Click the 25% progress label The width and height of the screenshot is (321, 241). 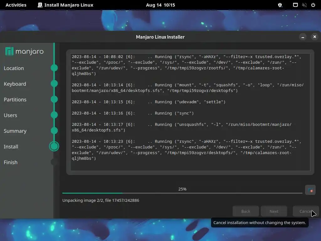tap(182, 189)
